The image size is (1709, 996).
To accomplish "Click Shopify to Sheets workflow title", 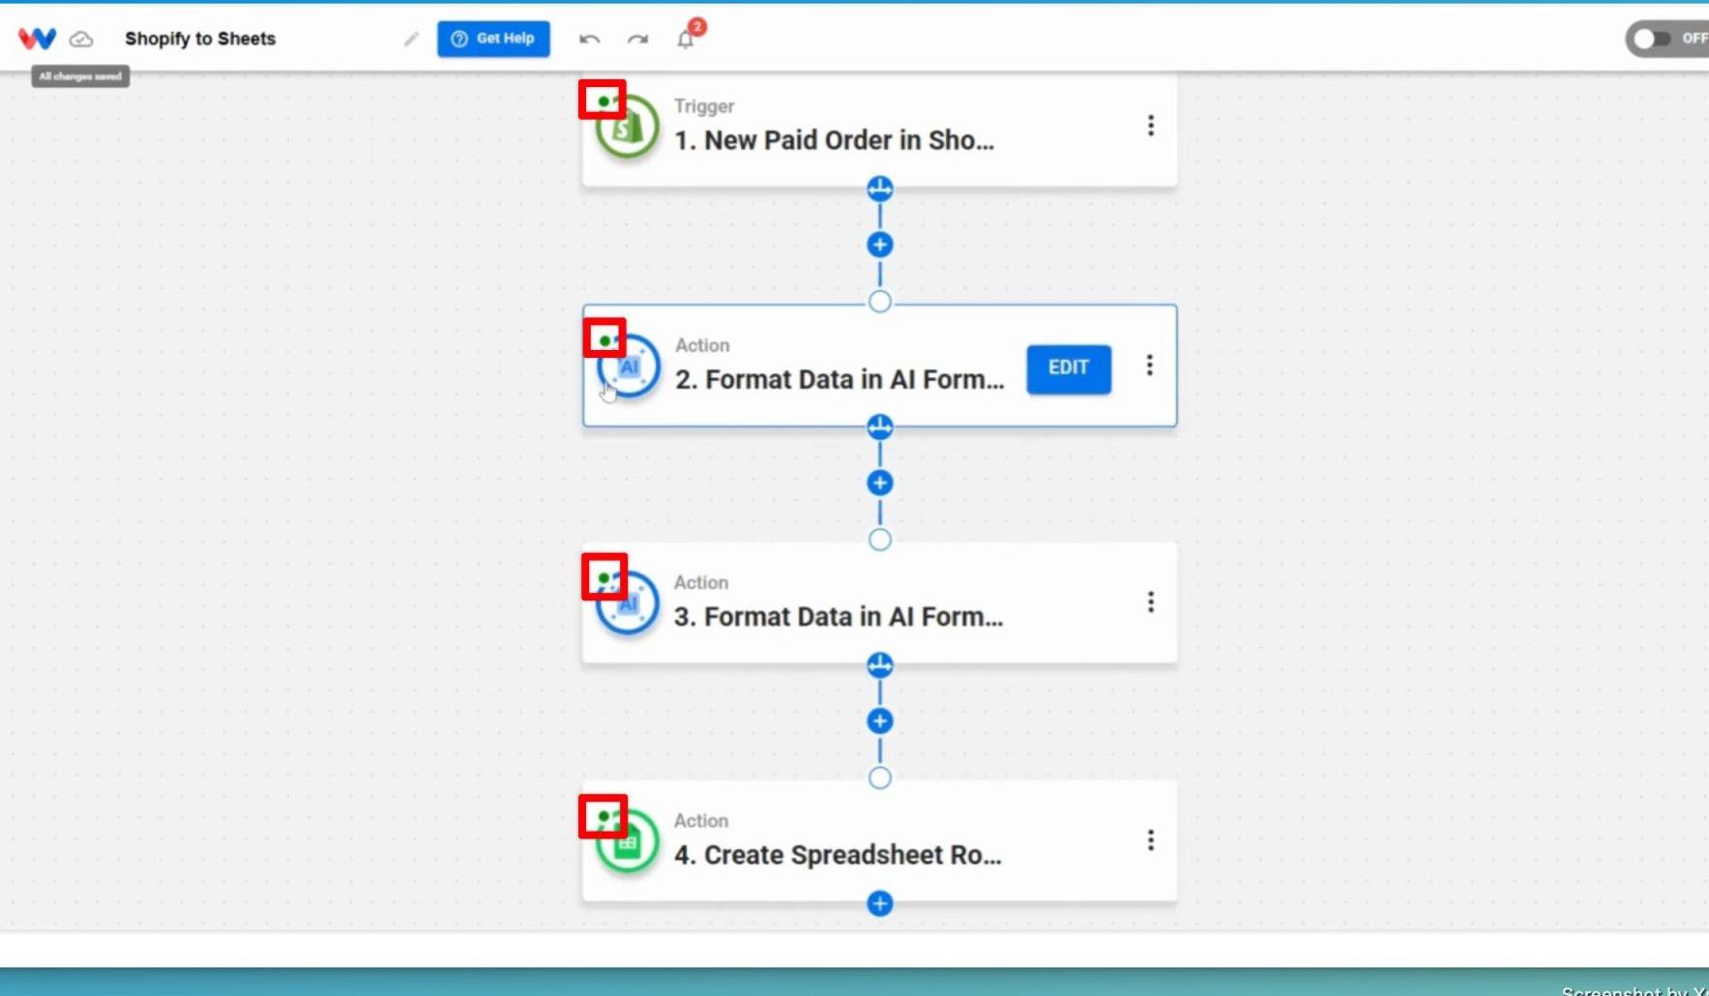I will 200,39.
